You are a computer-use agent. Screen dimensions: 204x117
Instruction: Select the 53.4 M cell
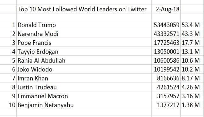190,25
